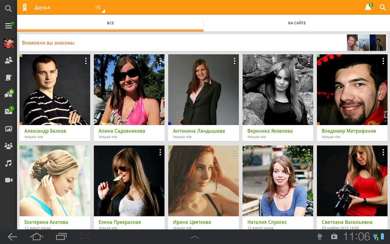Click the name Наталия Спрогис

click(x=267, y=222)
